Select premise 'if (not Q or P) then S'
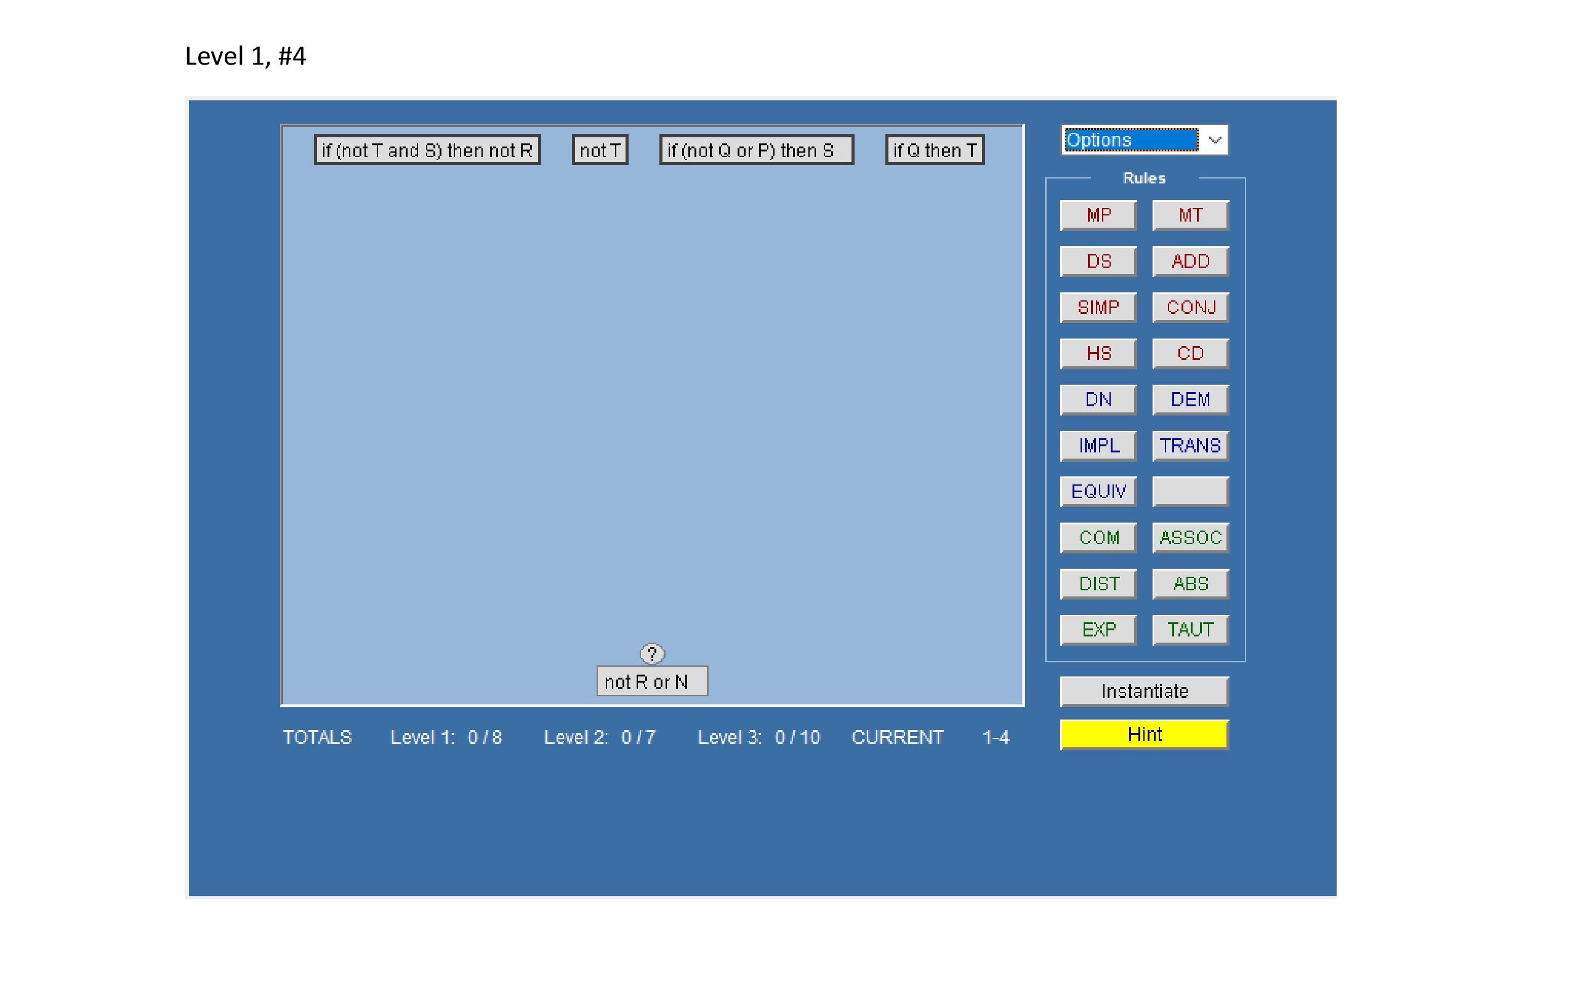The height and width of the screenshot is (1007, 1570). click(756, 150)
